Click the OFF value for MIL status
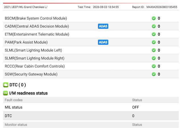 pos(135,107)
